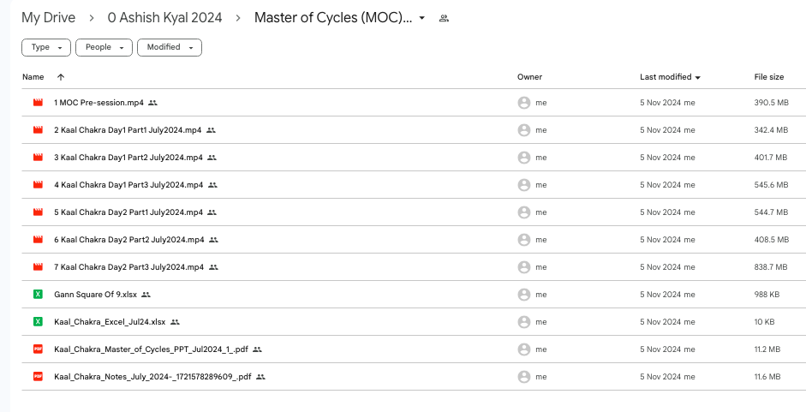Go to My Drive in breadcrumb
Image resolution: width=806 pixels, height=412 pixels.
[x=48, y=18]
